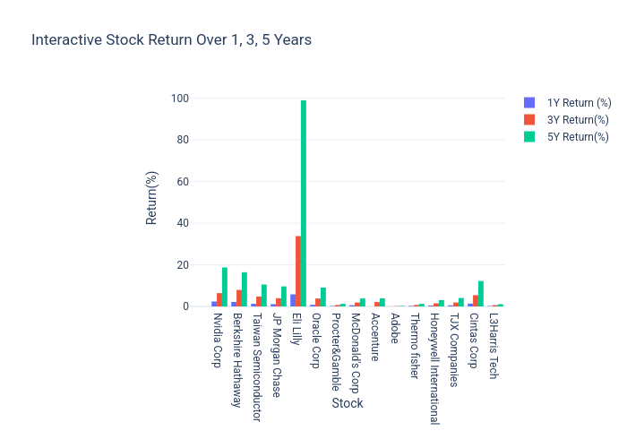
Task: Click the Honeywell International axis label
Action: (x=434, y=369)
